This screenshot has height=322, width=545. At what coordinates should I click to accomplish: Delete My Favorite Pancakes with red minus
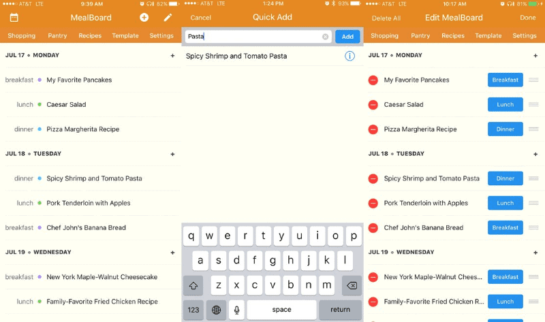click(x=373, y=80)
